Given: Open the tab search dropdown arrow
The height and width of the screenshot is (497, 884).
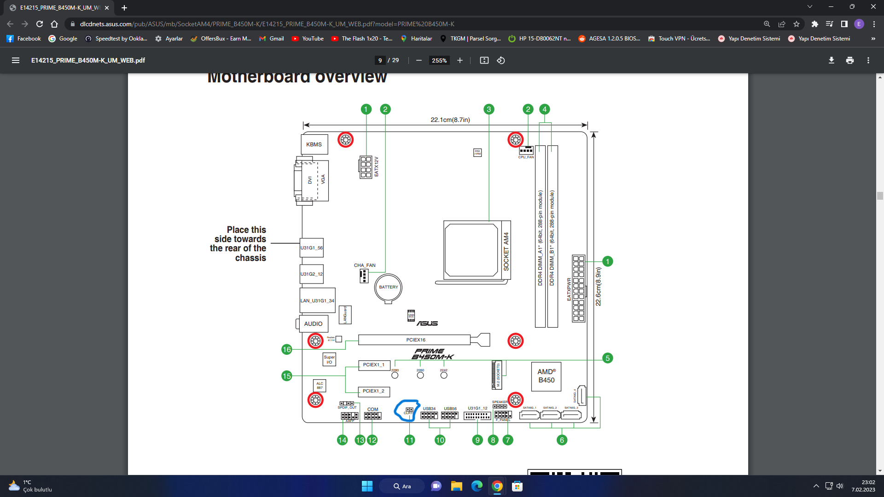Looking at the screenshot, I should tap(809, 7).
